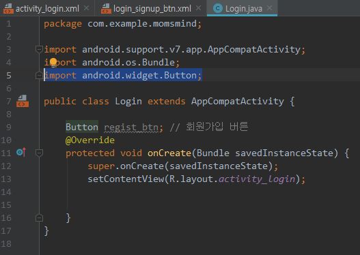Close the login_signup_btn.xml tab

(198, 8)
